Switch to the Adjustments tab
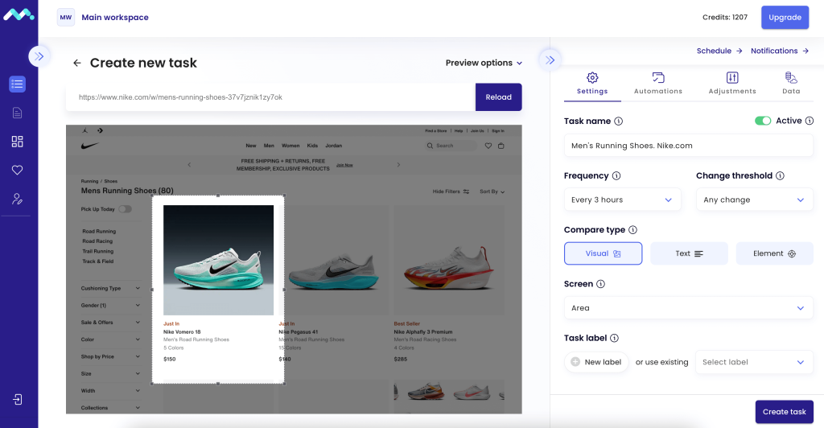Viewport: 824px width, 428px height. click(x=732, y=84)
